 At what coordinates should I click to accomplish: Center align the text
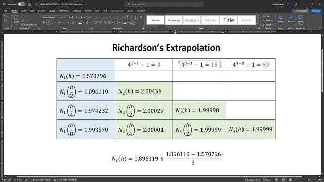pos(101,23)
